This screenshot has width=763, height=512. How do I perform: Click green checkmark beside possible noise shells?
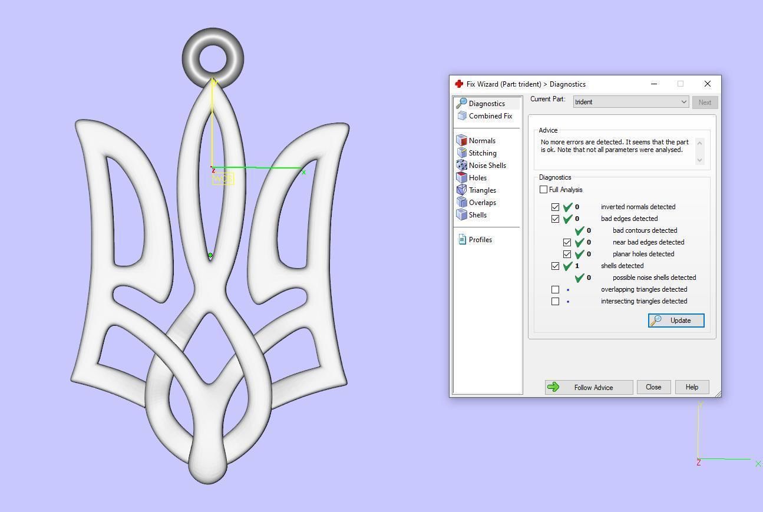click(580, 278)
